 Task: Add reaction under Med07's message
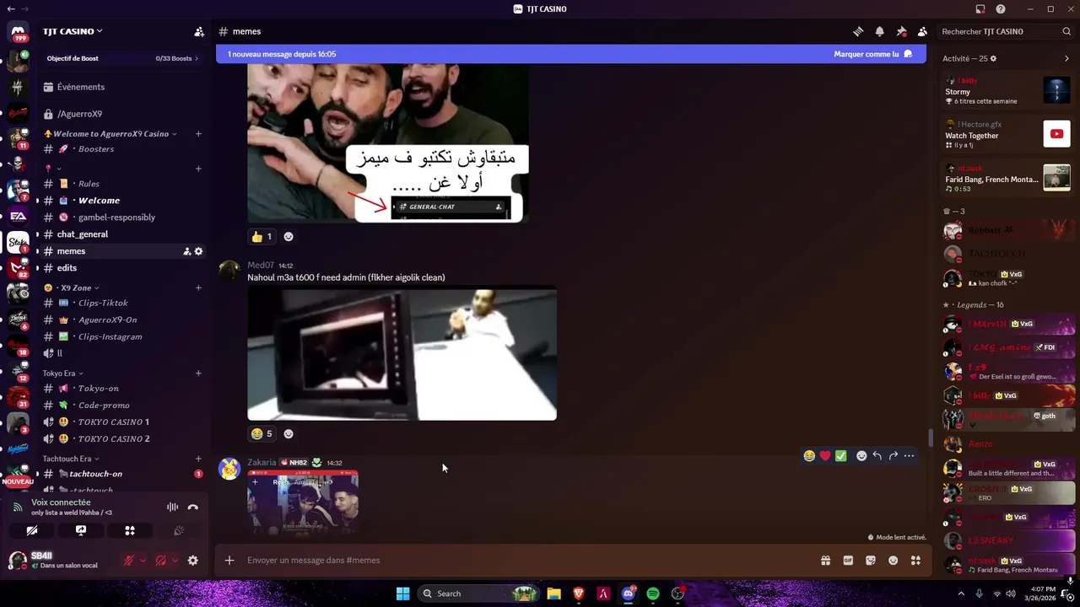(x=289, y=434)
